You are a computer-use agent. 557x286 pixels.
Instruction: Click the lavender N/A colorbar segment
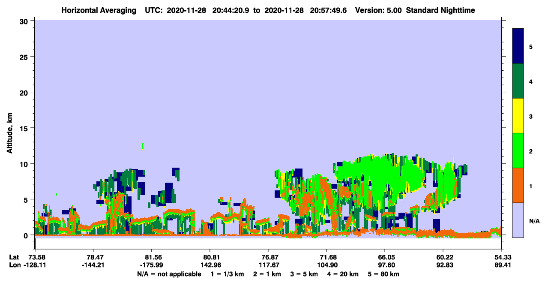click(518, 220)
